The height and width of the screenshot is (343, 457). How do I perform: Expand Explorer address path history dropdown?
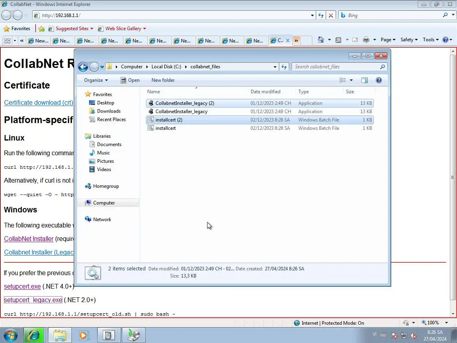pyautogui.click(x=275, y=67)
